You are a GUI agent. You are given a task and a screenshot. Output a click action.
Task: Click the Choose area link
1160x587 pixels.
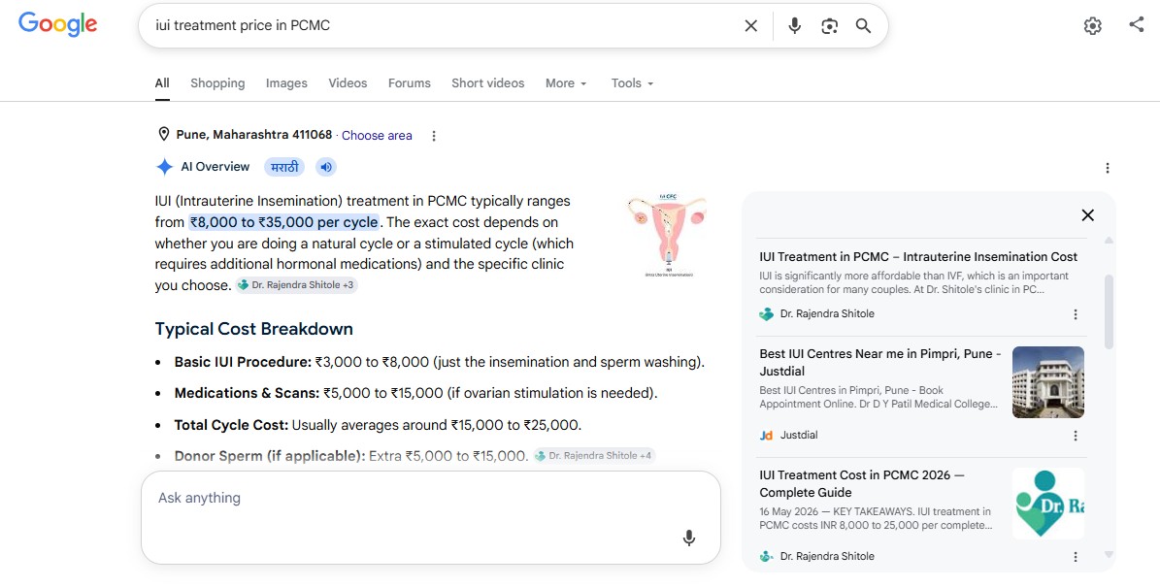point(377,136)
